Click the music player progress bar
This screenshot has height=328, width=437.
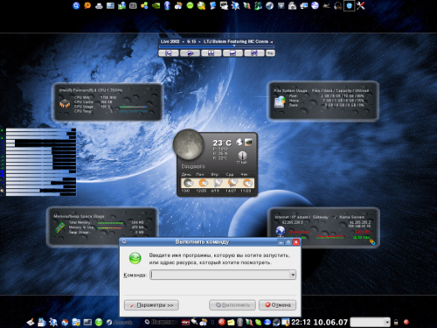(217, 46)
